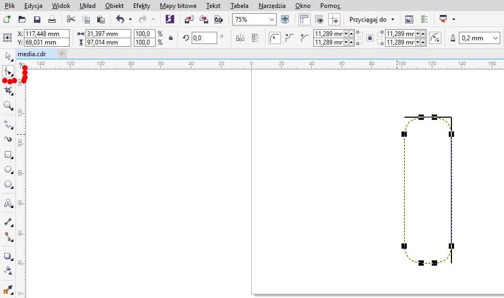The height and width of the screenshot is (298, 504).
Task: Choose the Ellipse tool
Action: [8, 170]
